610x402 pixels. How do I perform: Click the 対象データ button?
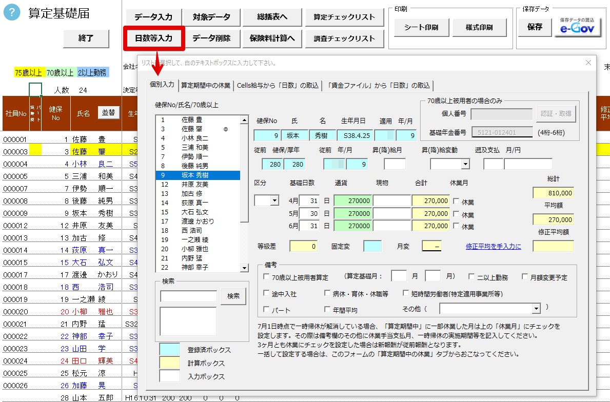coord(211,17)
